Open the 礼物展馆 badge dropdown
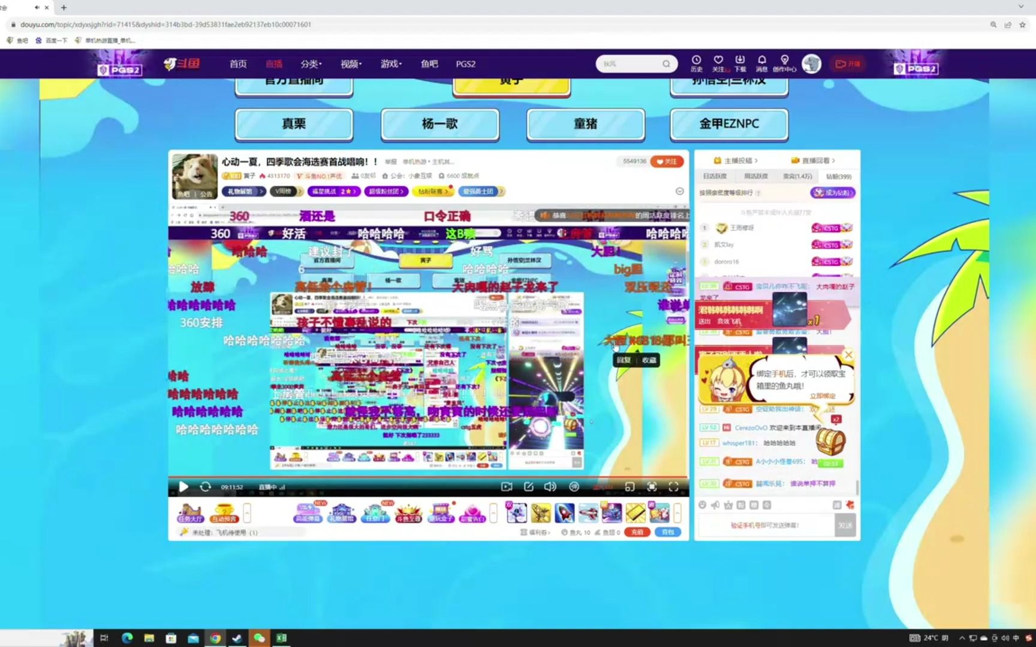The image size is (1036, 647). pos(244,191)
